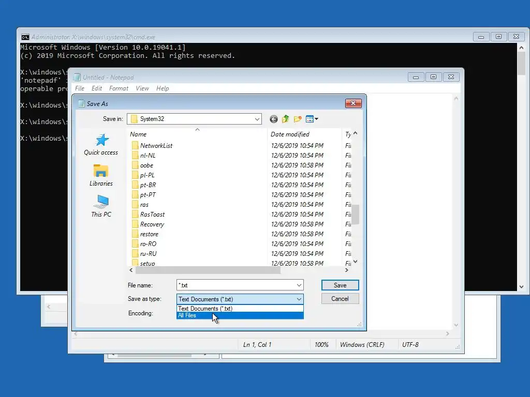This screenshot has height=397, width=530.
Task: Click cmd window scroll down arrow
Action: click(x=522, y=286)
